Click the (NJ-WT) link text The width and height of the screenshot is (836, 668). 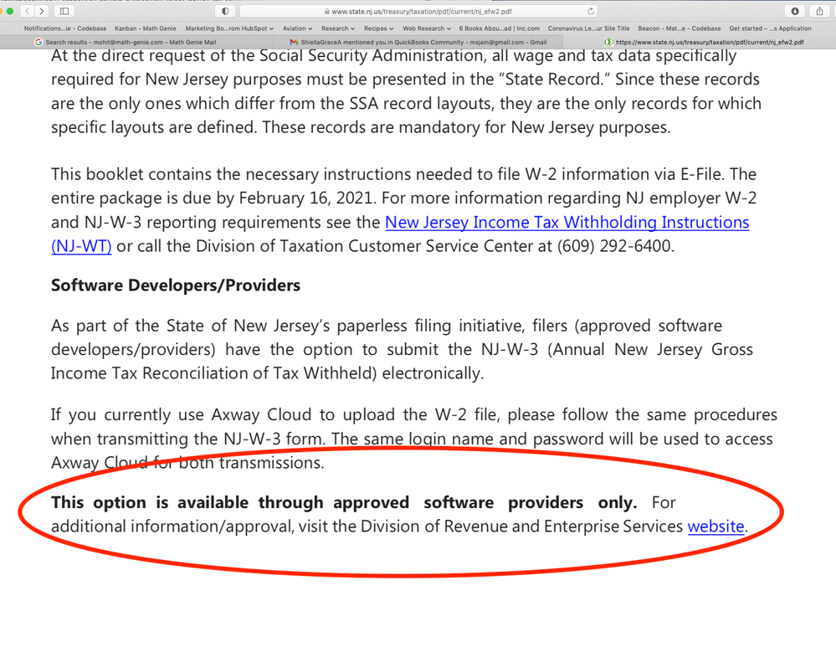click(x=81, y=246)
